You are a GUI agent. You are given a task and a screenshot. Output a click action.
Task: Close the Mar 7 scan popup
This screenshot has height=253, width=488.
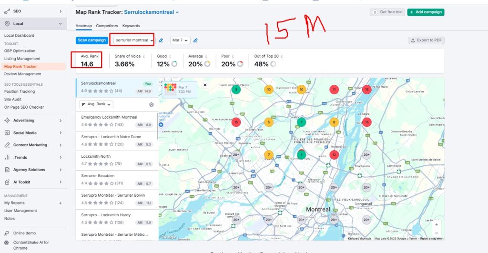(x=205, y=85)
